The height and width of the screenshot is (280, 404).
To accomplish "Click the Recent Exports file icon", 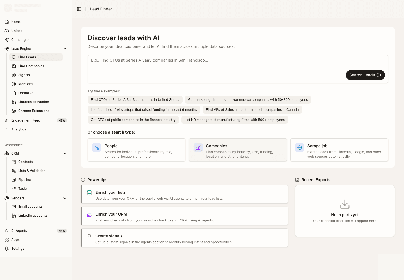I will pos(297,180).
